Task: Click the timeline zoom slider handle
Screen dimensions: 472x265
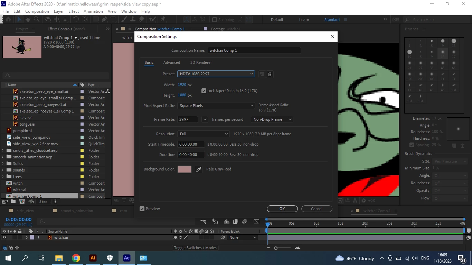Action: [276, 248]
